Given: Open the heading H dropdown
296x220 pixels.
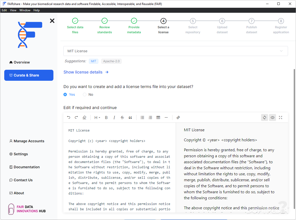Looking at the screenshot, I should 97,117.
